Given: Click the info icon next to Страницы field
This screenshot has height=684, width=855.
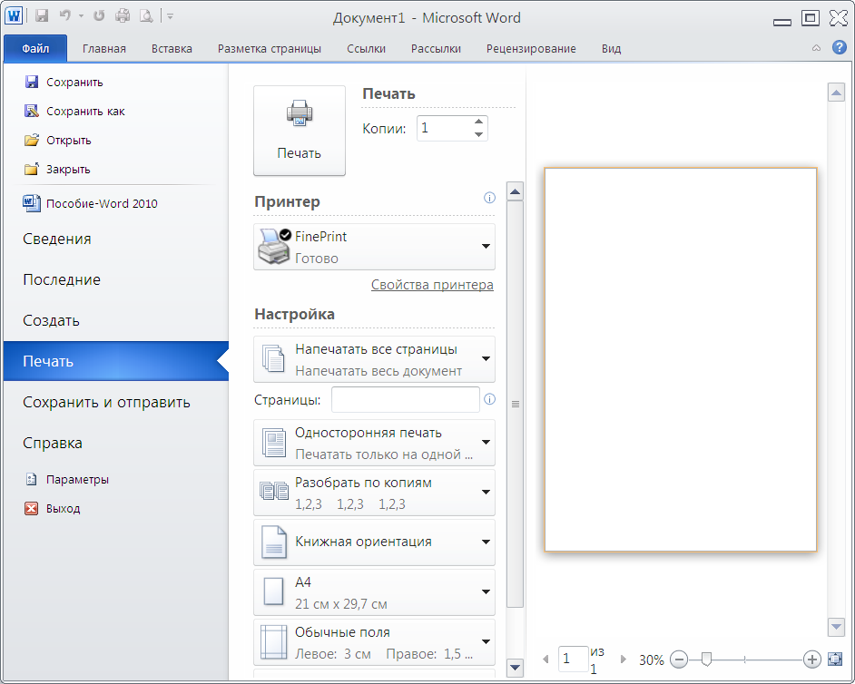Looking at the screenshot, I should (489, 399).
